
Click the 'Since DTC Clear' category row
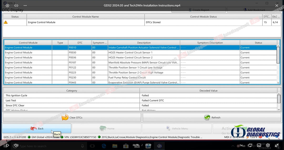point(72,105)
